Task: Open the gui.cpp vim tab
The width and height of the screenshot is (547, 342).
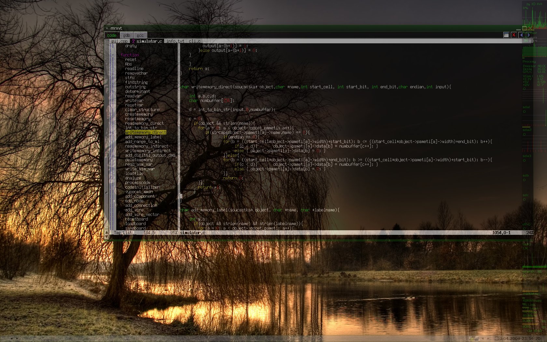Action: [119, 41]
